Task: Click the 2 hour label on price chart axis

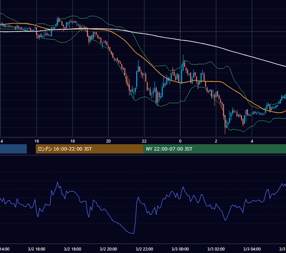Action: [216, 141]
